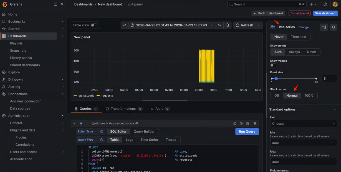The width and height of the screenshot is (341, 172).
Task: Set Show points to Always
Action: pyautogui.click(x=294, y=52)
